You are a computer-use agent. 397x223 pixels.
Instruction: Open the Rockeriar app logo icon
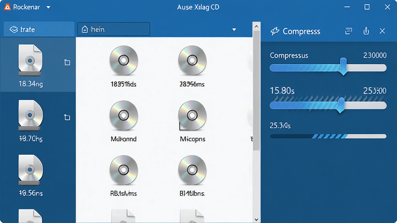[7, 7]
